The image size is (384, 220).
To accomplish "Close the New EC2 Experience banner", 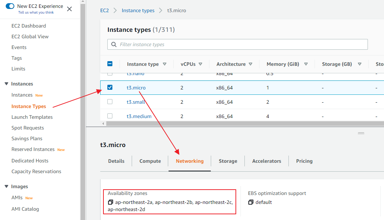I will click(x=69, y=9).
